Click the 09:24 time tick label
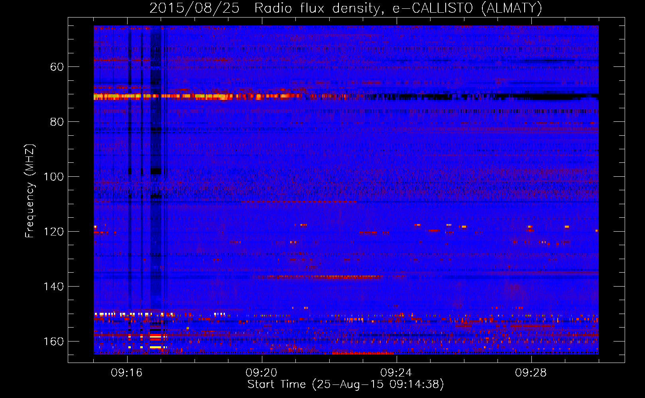The width and height of the screenshot is (645, 398). pyautogui.click(x=396, y=373)
